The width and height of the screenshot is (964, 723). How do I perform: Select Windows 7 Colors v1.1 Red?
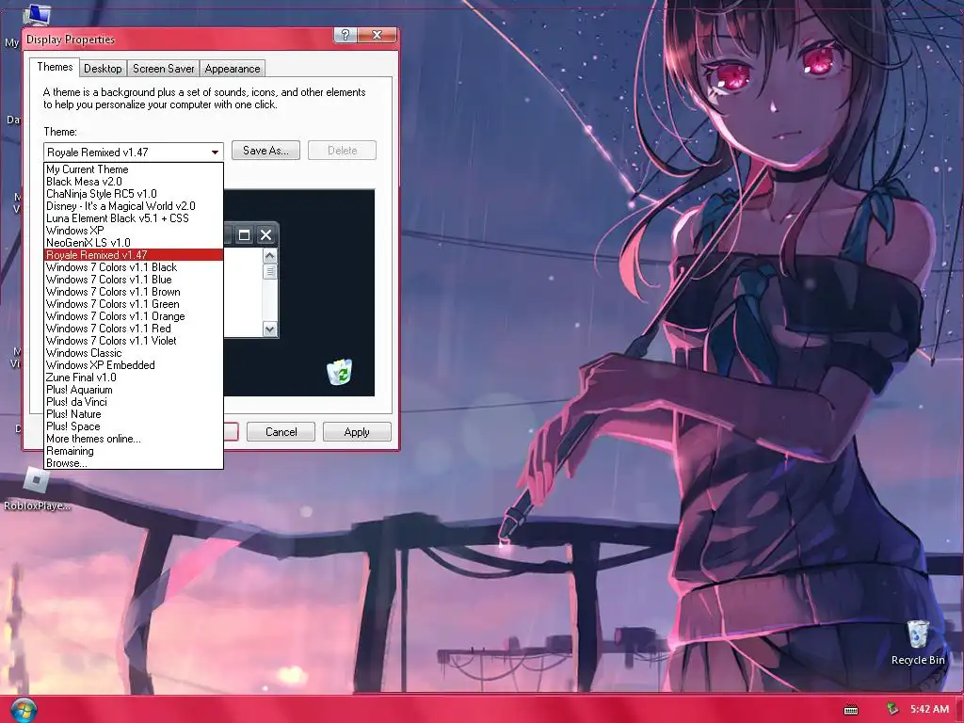[x=134, y=329]
